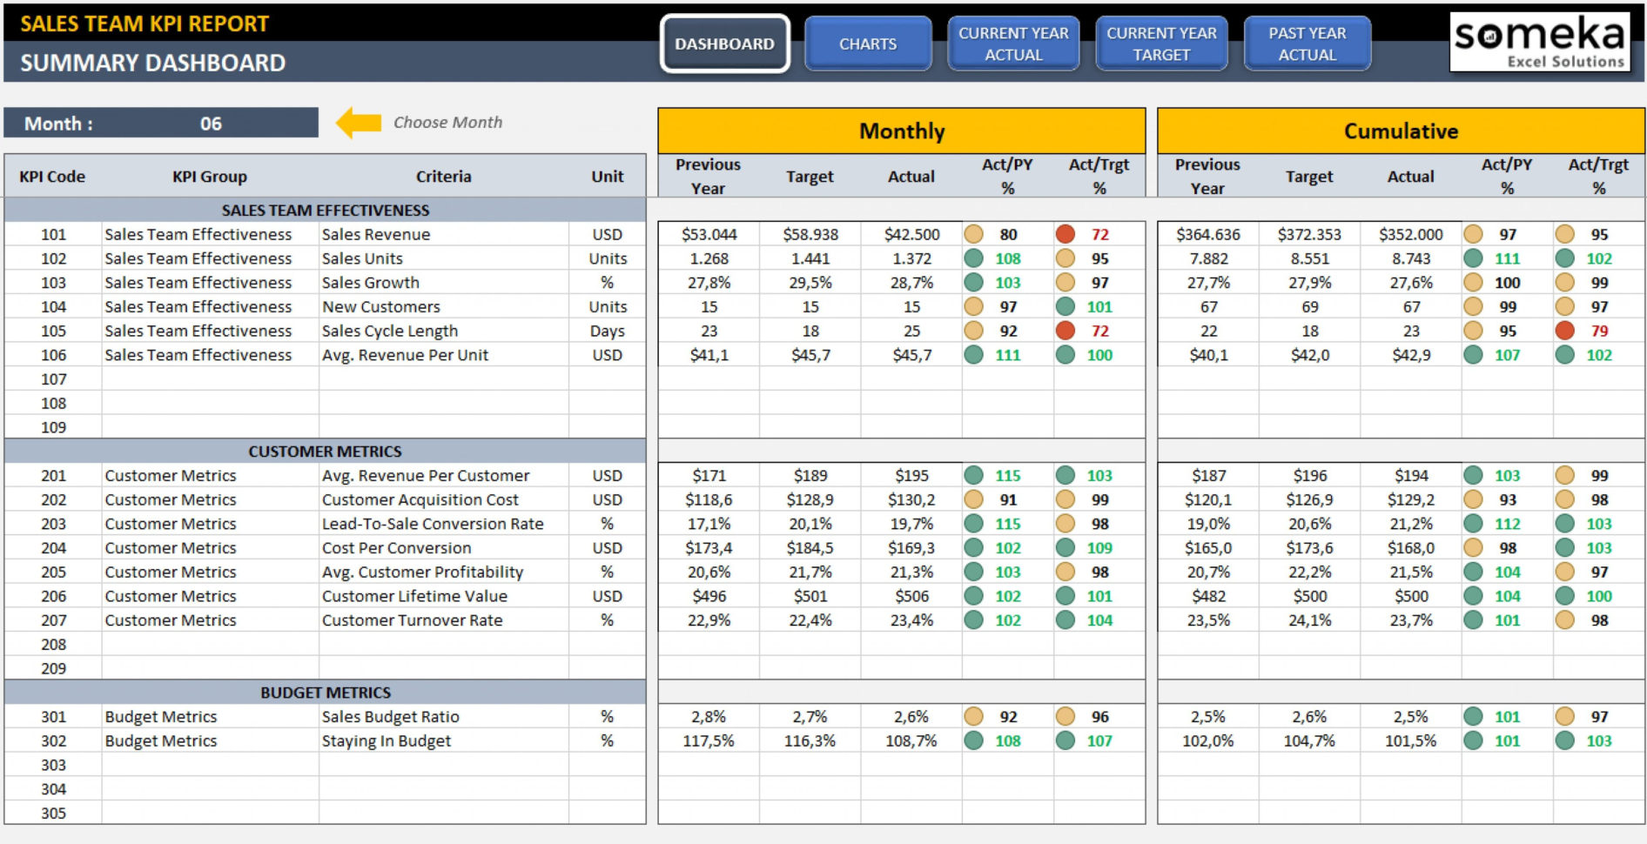Click the BUDGET METRICS section banner
1647x844 pixels.
click(x=325, y=692)
